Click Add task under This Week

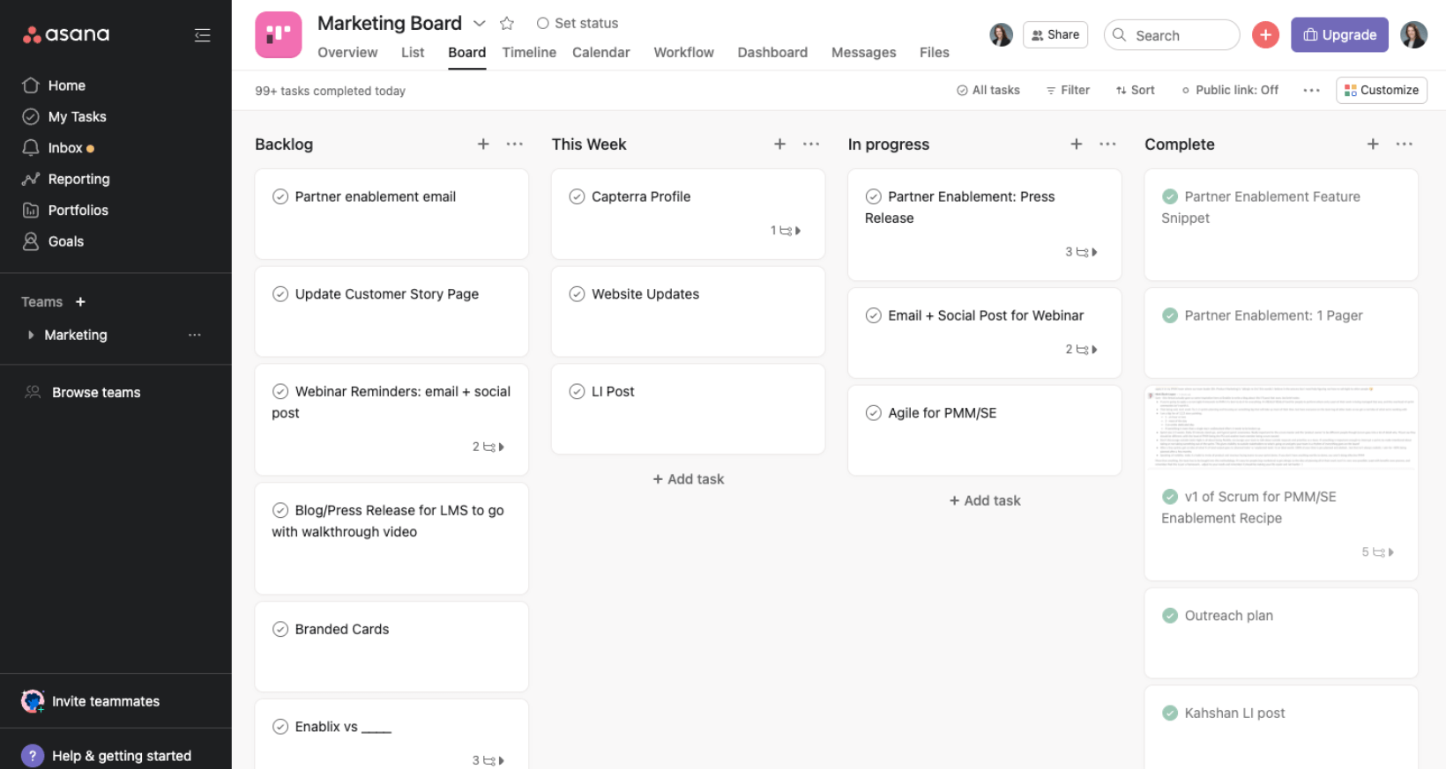689,479
